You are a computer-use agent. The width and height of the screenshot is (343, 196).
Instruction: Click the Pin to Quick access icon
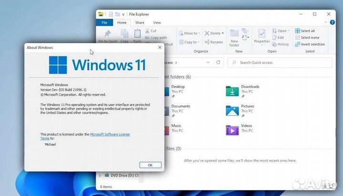[x=108, y=34]
